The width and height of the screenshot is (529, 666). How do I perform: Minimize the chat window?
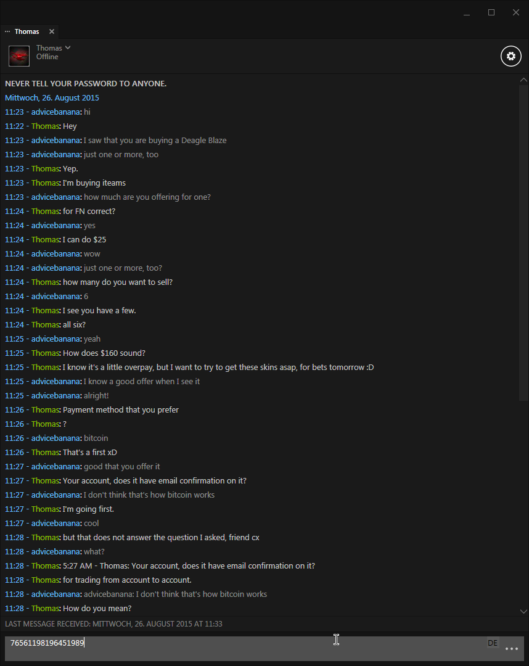pyautogui.click(x=467, y=12)
